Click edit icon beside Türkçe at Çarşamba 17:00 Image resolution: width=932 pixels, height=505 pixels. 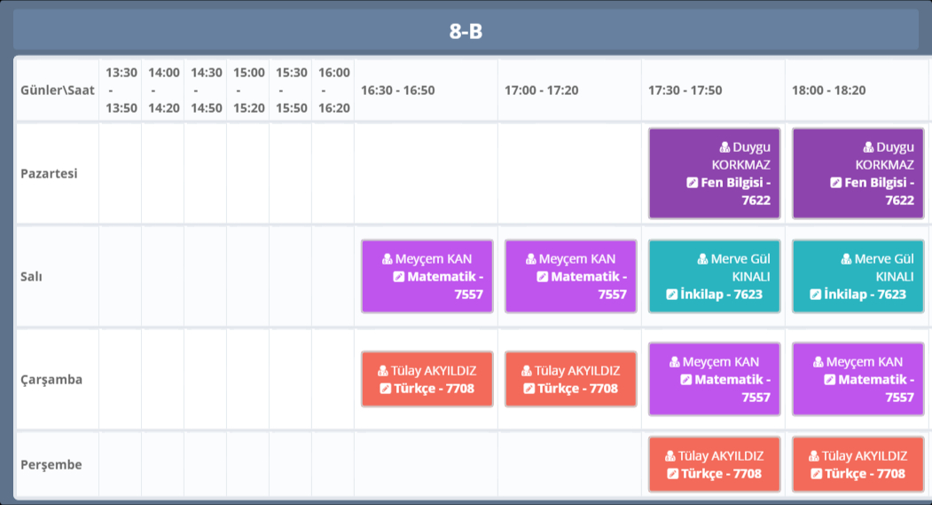pyautogui.click(x=529, y=389)
